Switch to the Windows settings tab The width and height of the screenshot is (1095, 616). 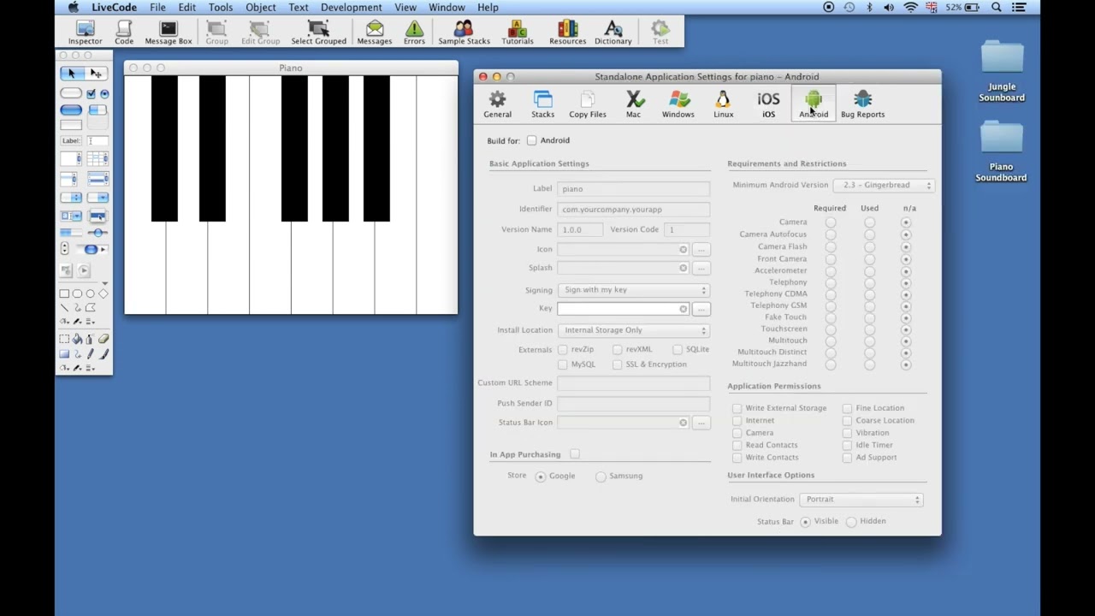[x=678, y=104]
